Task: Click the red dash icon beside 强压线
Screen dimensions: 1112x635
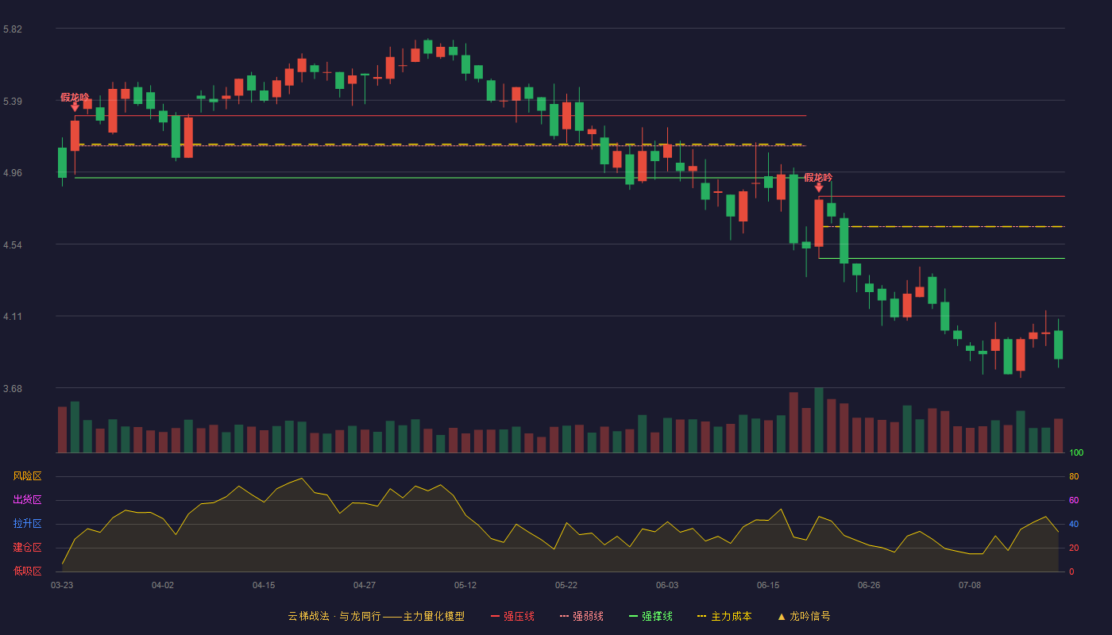Action: (495, 616)
